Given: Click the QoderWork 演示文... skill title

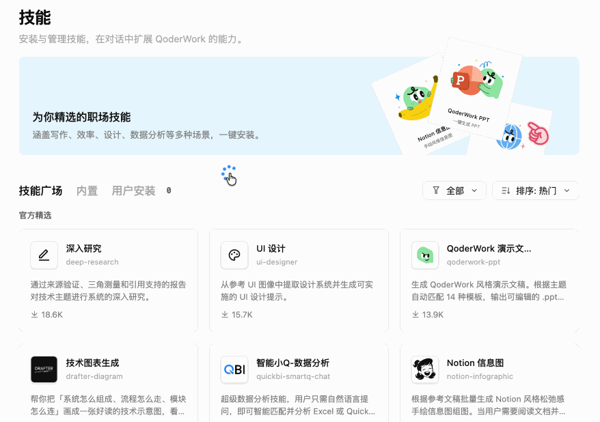Looking at the screenshot, I should coord(489,249).
